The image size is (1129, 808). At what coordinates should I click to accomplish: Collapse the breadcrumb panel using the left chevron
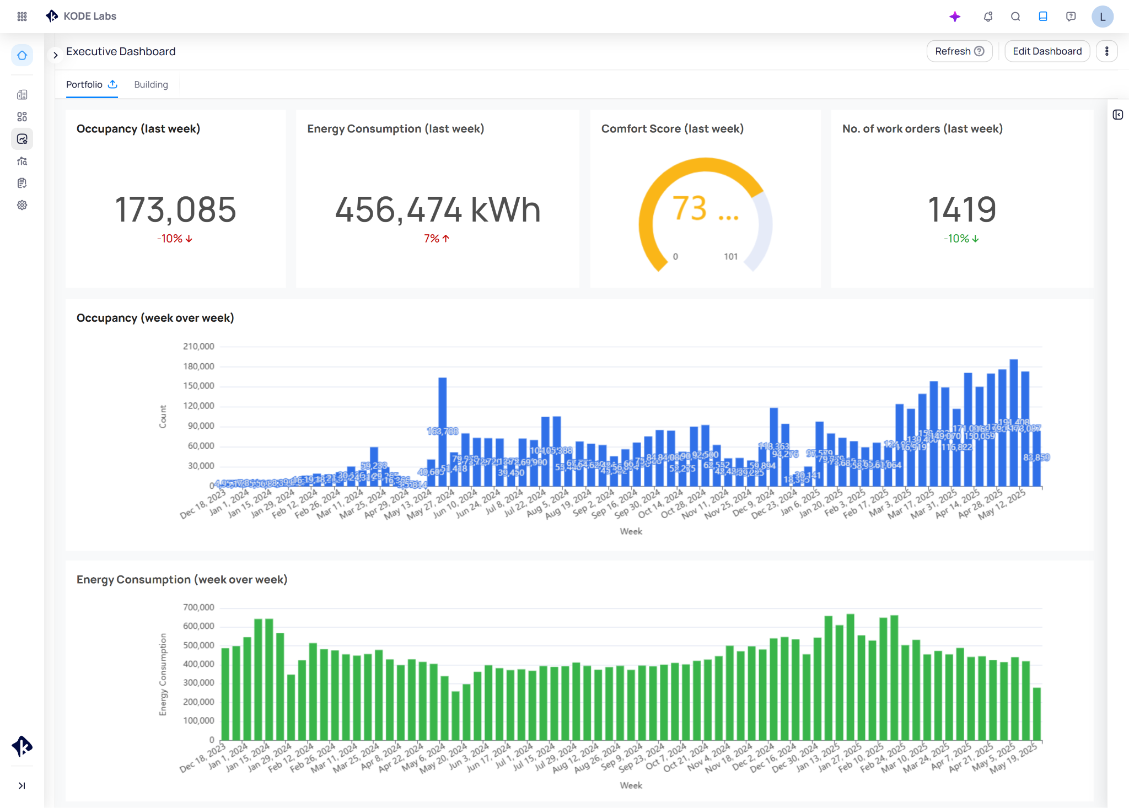[x=55, y=55]
